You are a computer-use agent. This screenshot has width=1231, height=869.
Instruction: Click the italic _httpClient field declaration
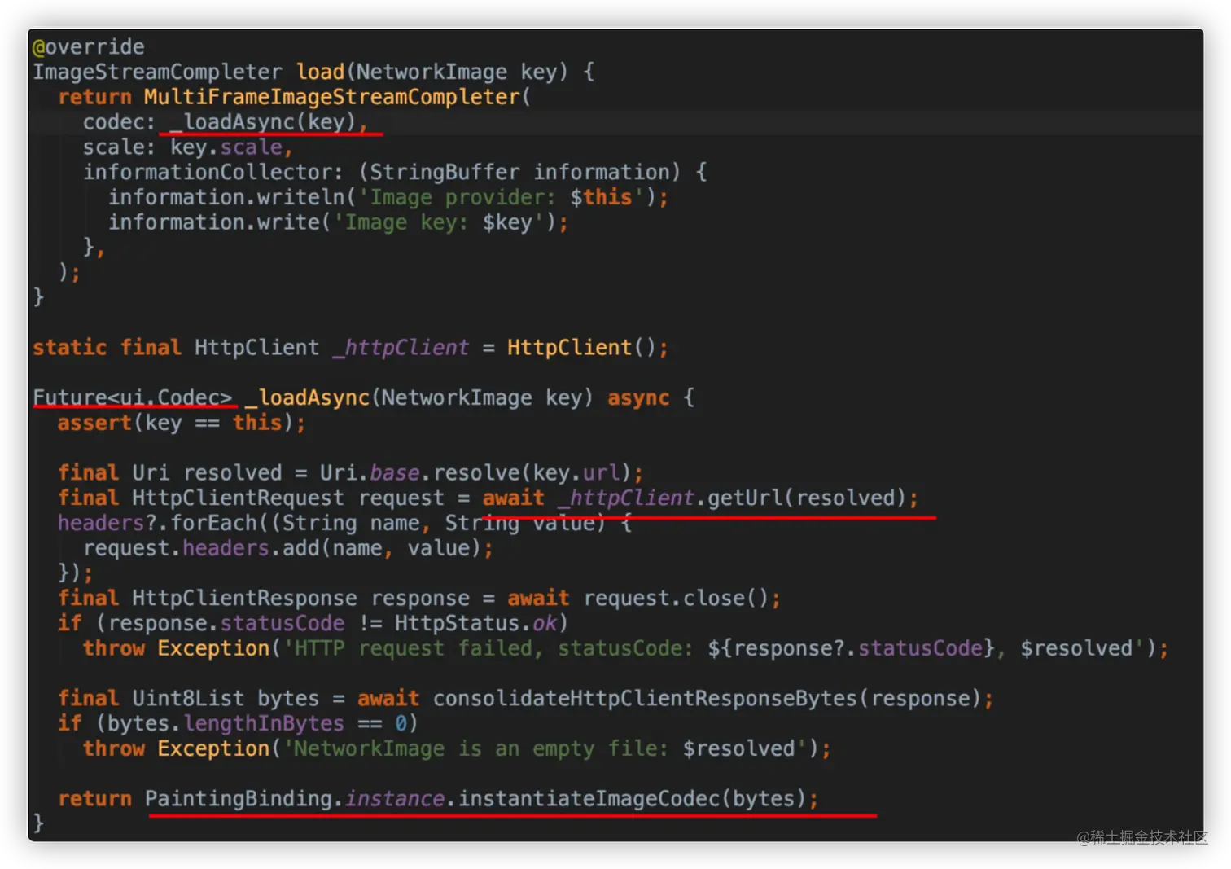coord(401,348)
